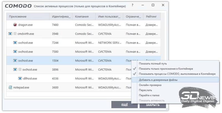
Task: Click process ID 3896
Action: coord(55,70)
